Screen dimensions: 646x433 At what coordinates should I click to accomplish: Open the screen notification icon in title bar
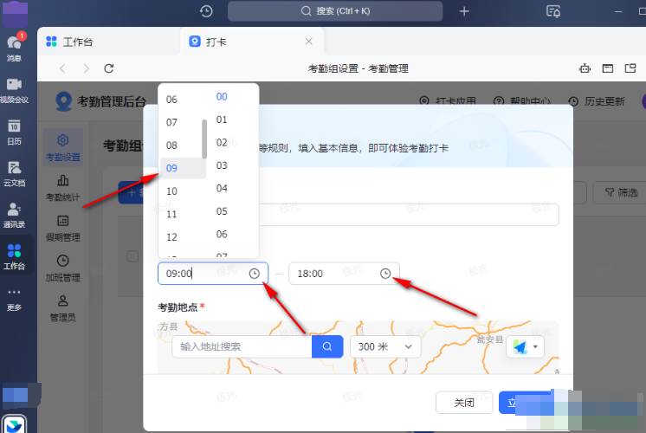[x=553, y=11]
